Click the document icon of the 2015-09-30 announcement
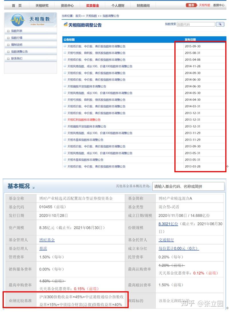 tap(65, 46)
